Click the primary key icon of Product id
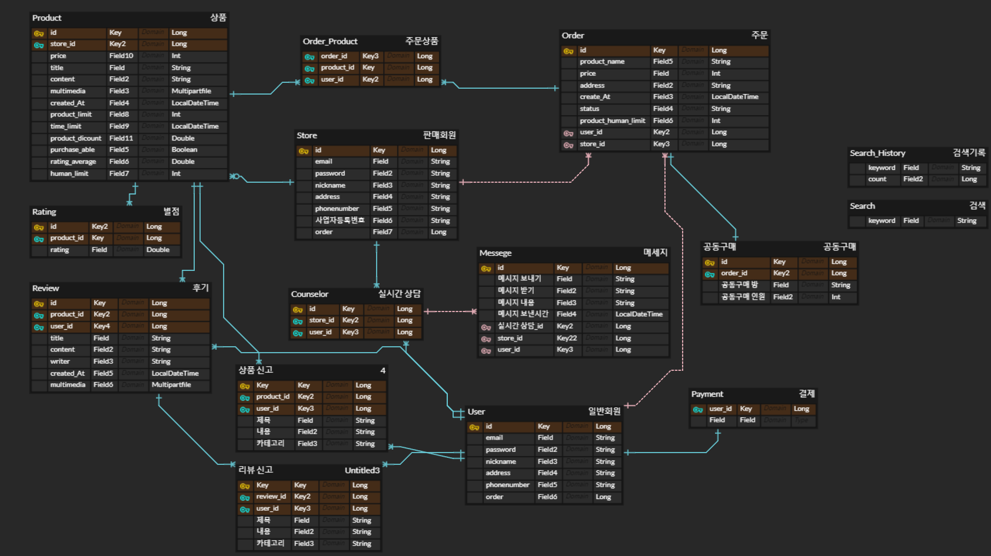The width and height of the screenshot is (991, 556). pyautogui.click(x=39, y=34)
